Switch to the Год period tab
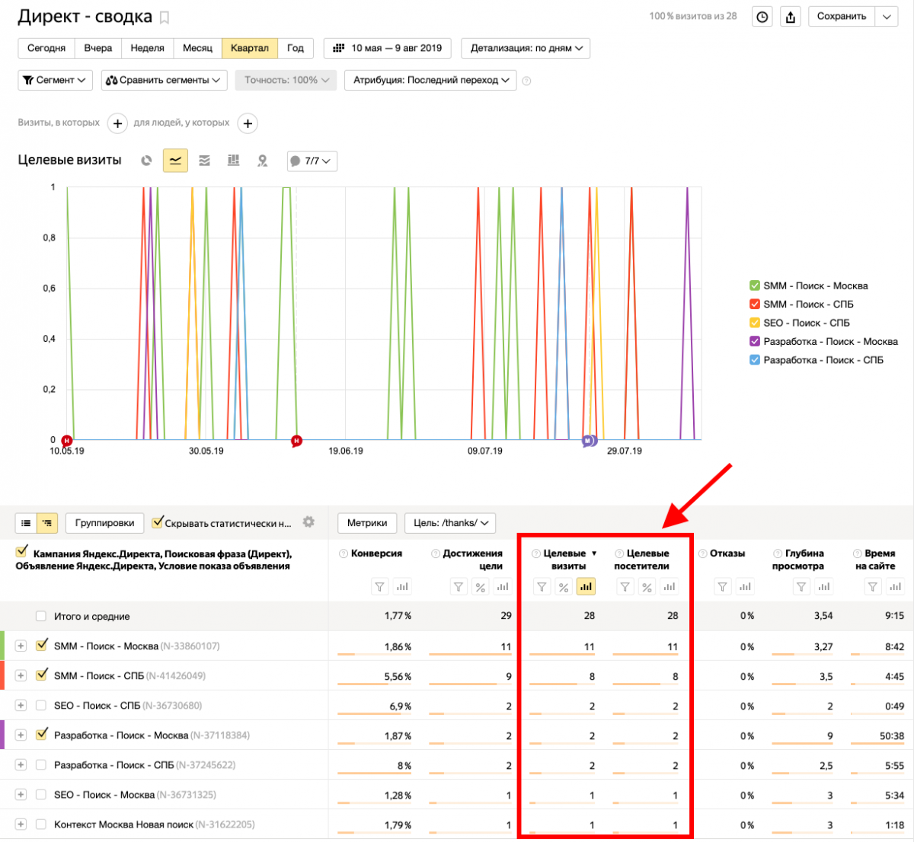914x842 pixels. click(296, 48)
